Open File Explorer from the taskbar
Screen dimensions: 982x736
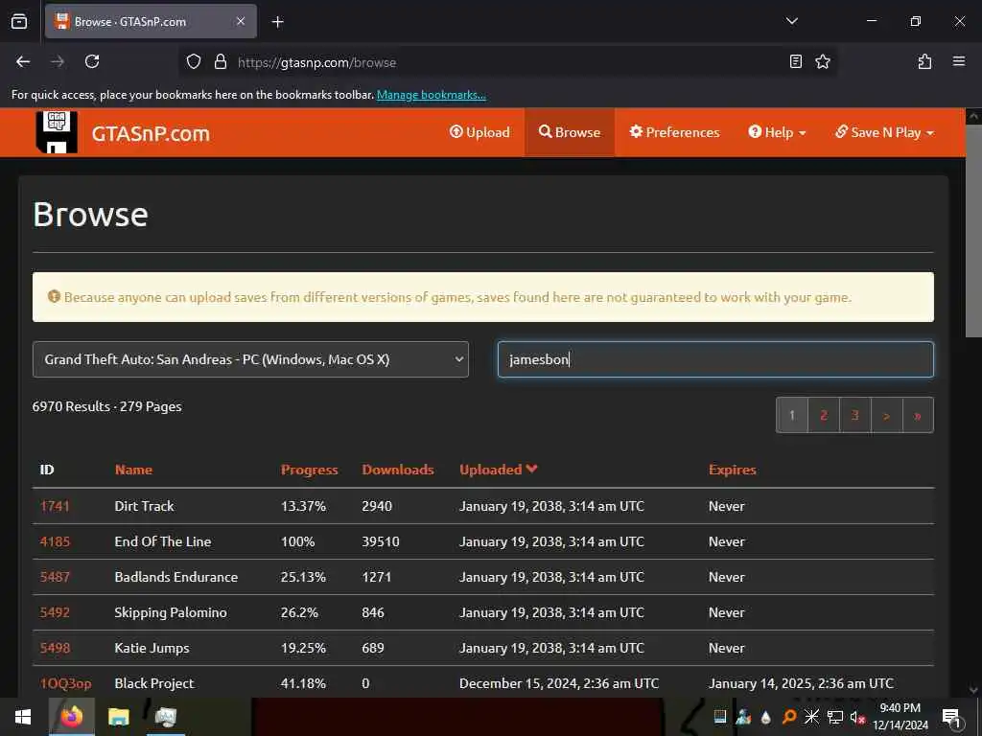pos(118,717)
